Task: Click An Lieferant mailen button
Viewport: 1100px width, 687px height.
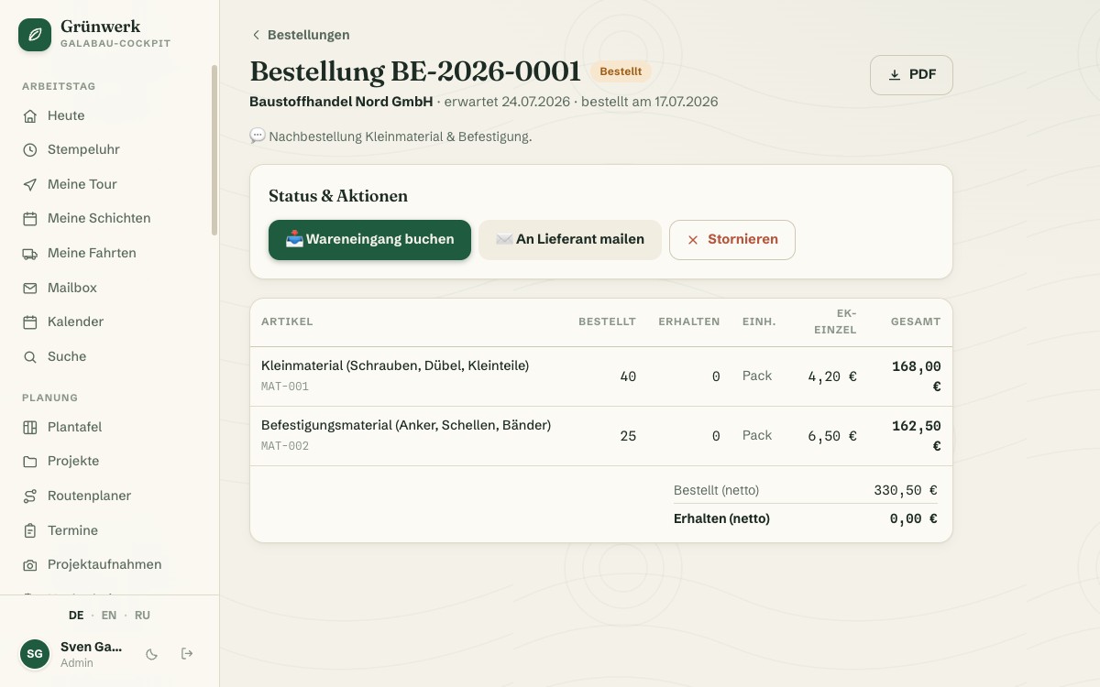Action: (x=570, y=240)
